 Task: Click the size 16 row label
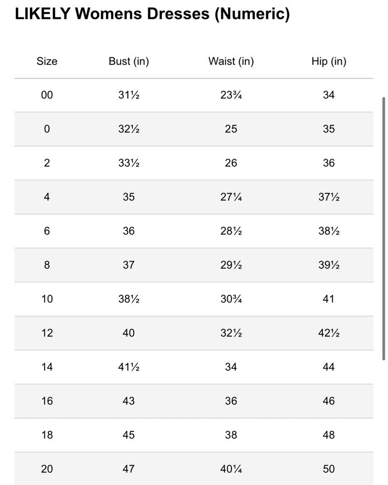click(x=47, y=401)
